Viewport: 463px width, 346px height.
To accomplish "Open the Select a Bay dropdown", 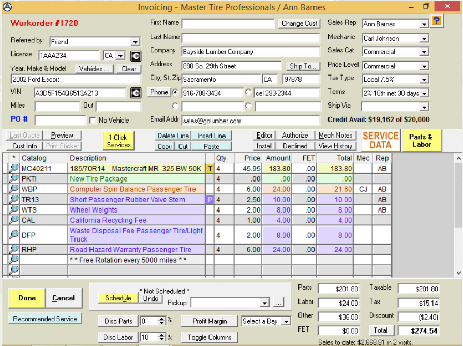I will [287, 321].
